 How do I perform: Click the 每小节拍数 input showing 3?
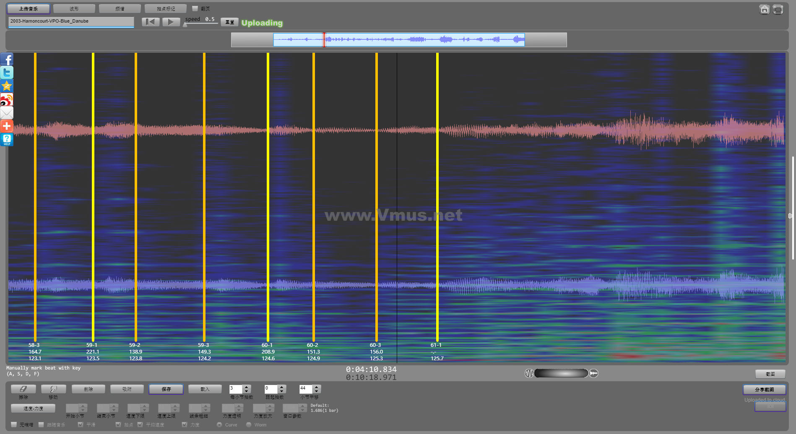click(x=236, y=389)
